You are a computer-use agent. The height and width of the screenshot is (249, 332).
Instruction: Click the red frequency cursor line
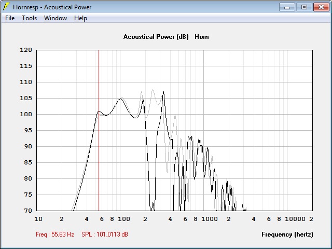[99, 130]
